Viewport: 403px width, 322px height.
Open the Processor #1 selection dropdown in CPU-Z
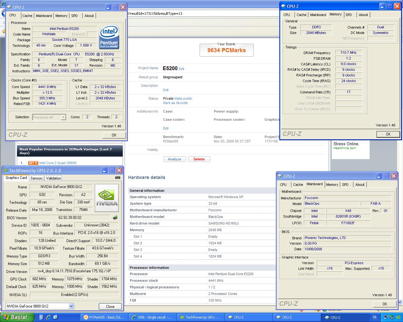[63, 117]
